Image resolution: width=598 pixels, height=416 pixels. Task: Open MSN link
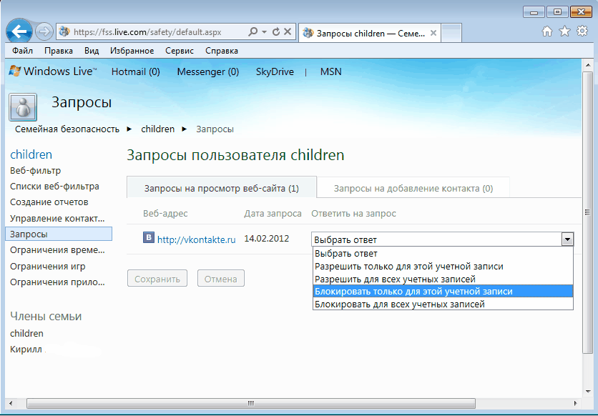pos(330,71)
